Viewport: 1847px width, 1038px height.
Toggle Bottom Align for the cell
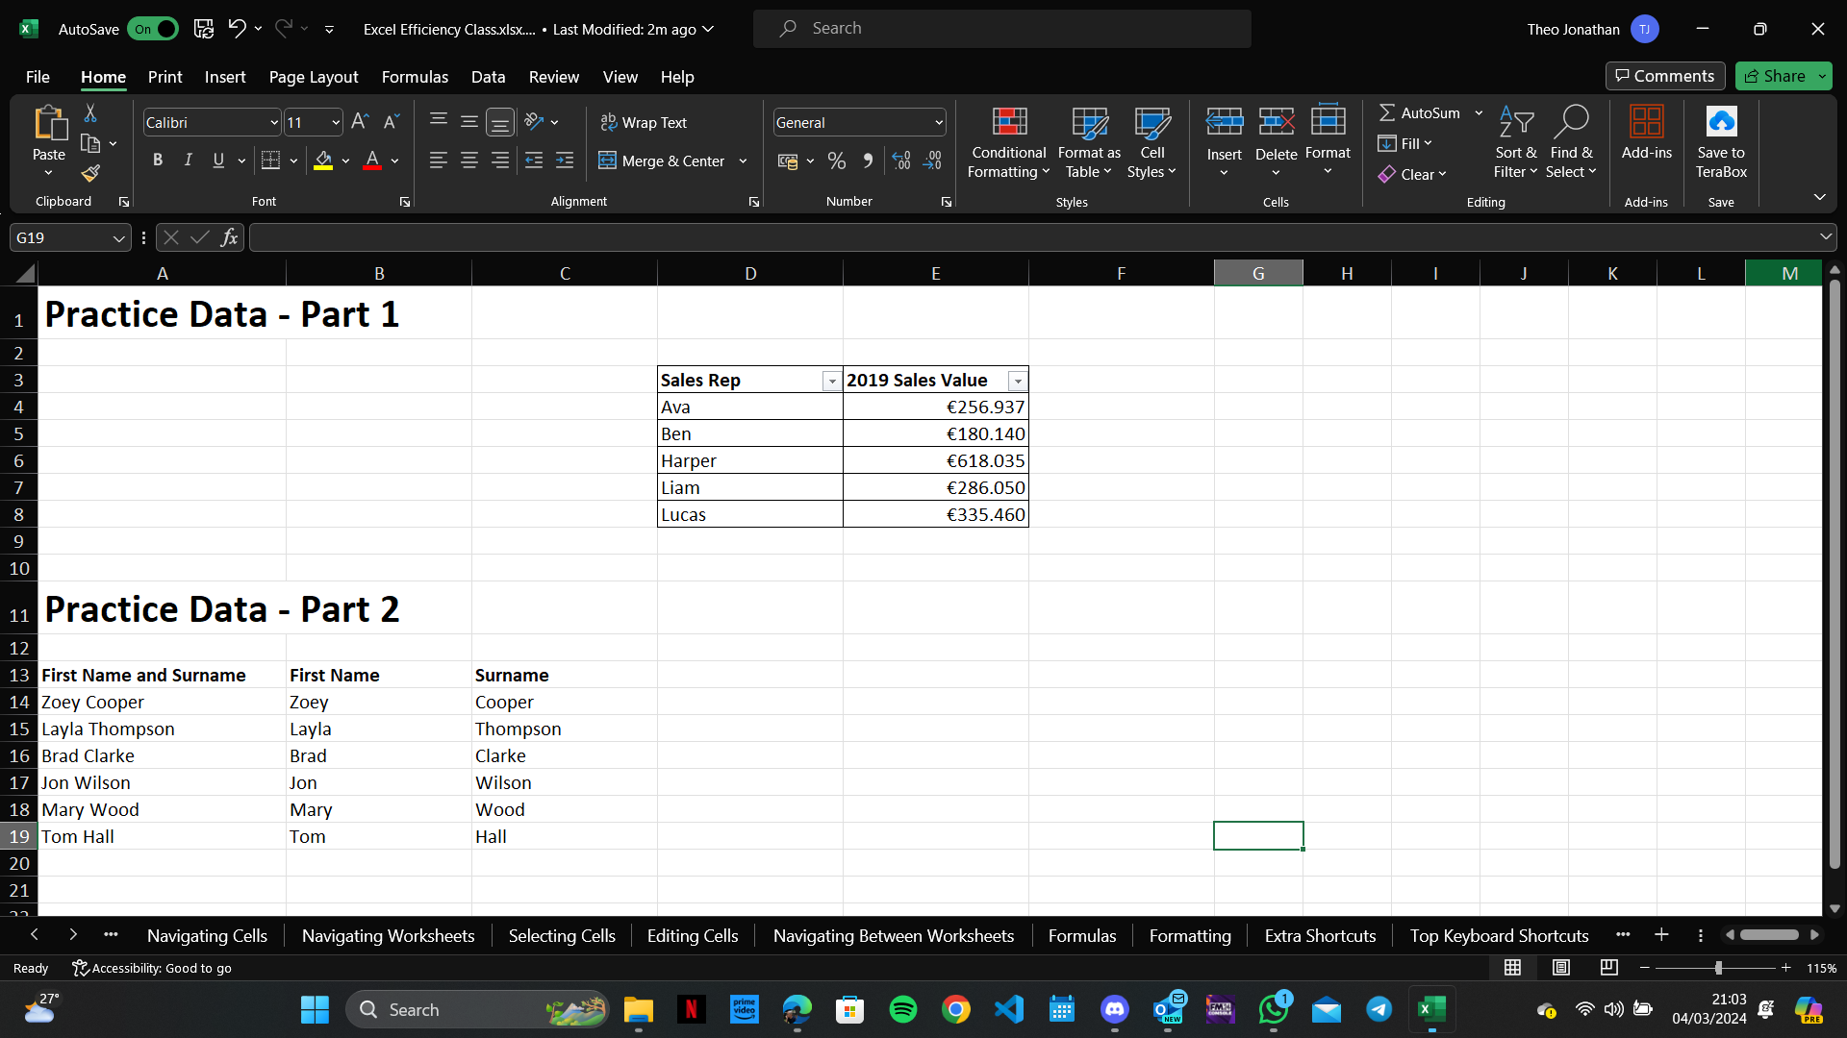pyautogui.click(x=500, y=122)
